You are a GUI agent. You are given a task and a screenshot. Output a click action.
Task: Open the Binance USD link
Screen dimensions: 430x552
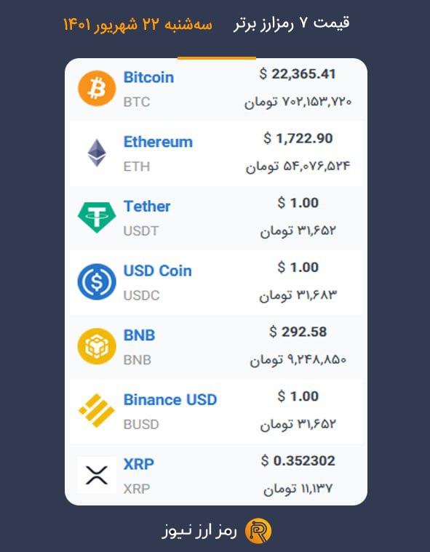point(170,399)
